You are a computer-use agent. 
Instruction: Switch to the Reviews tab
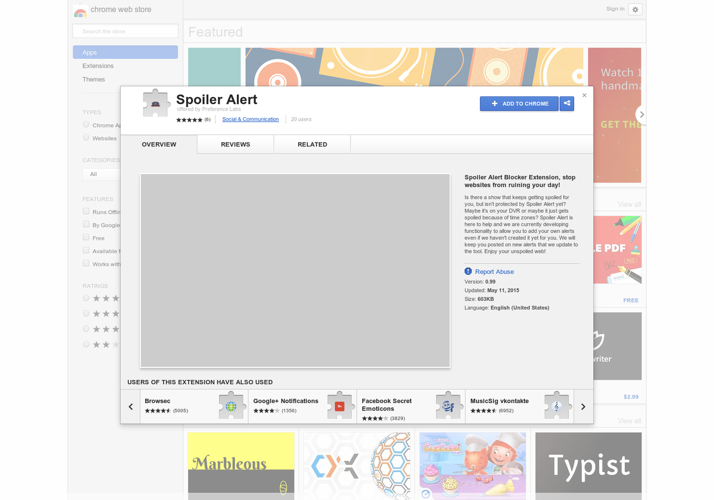tap(236, 144)
